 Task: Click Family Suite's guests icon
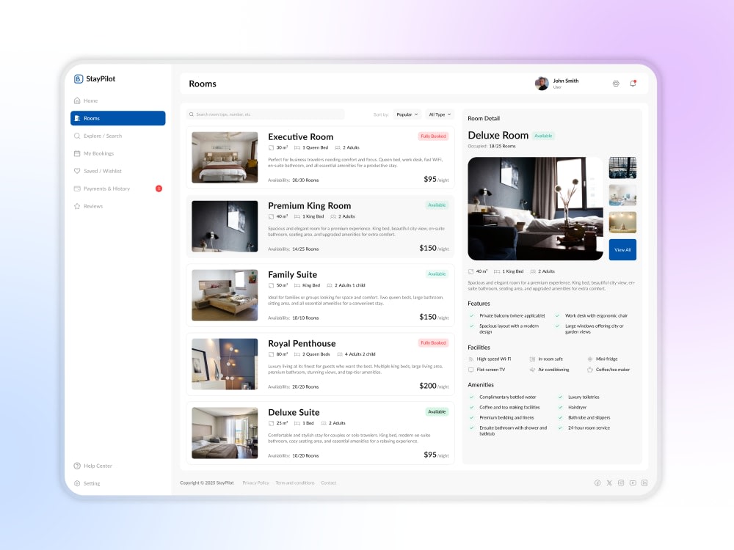(x=329, y=285)
